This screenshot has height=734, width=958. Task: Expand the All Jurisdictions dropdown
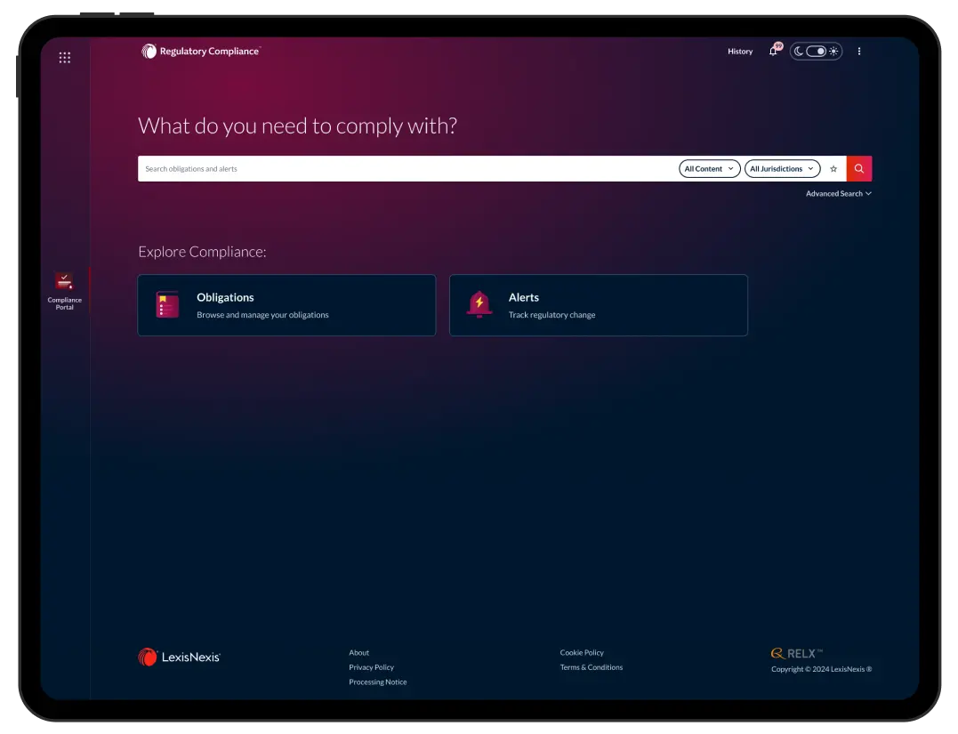click(x=782, y=169)
